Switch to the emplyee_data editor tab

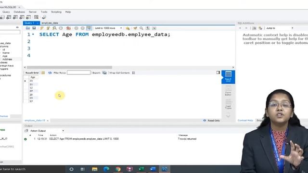coord(50,23)
